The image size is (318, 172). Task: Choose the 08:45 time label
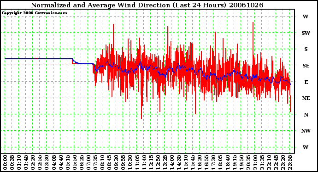click(109, 163)
